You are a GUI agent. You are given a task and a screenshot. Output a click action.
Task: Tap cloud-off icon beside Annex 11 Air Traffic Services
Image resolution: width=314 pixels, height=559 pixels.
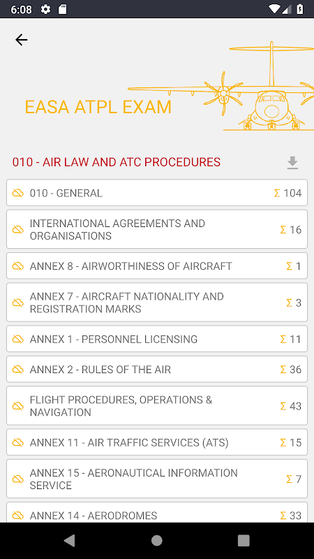pyautogui.click(x=18, y=442)
